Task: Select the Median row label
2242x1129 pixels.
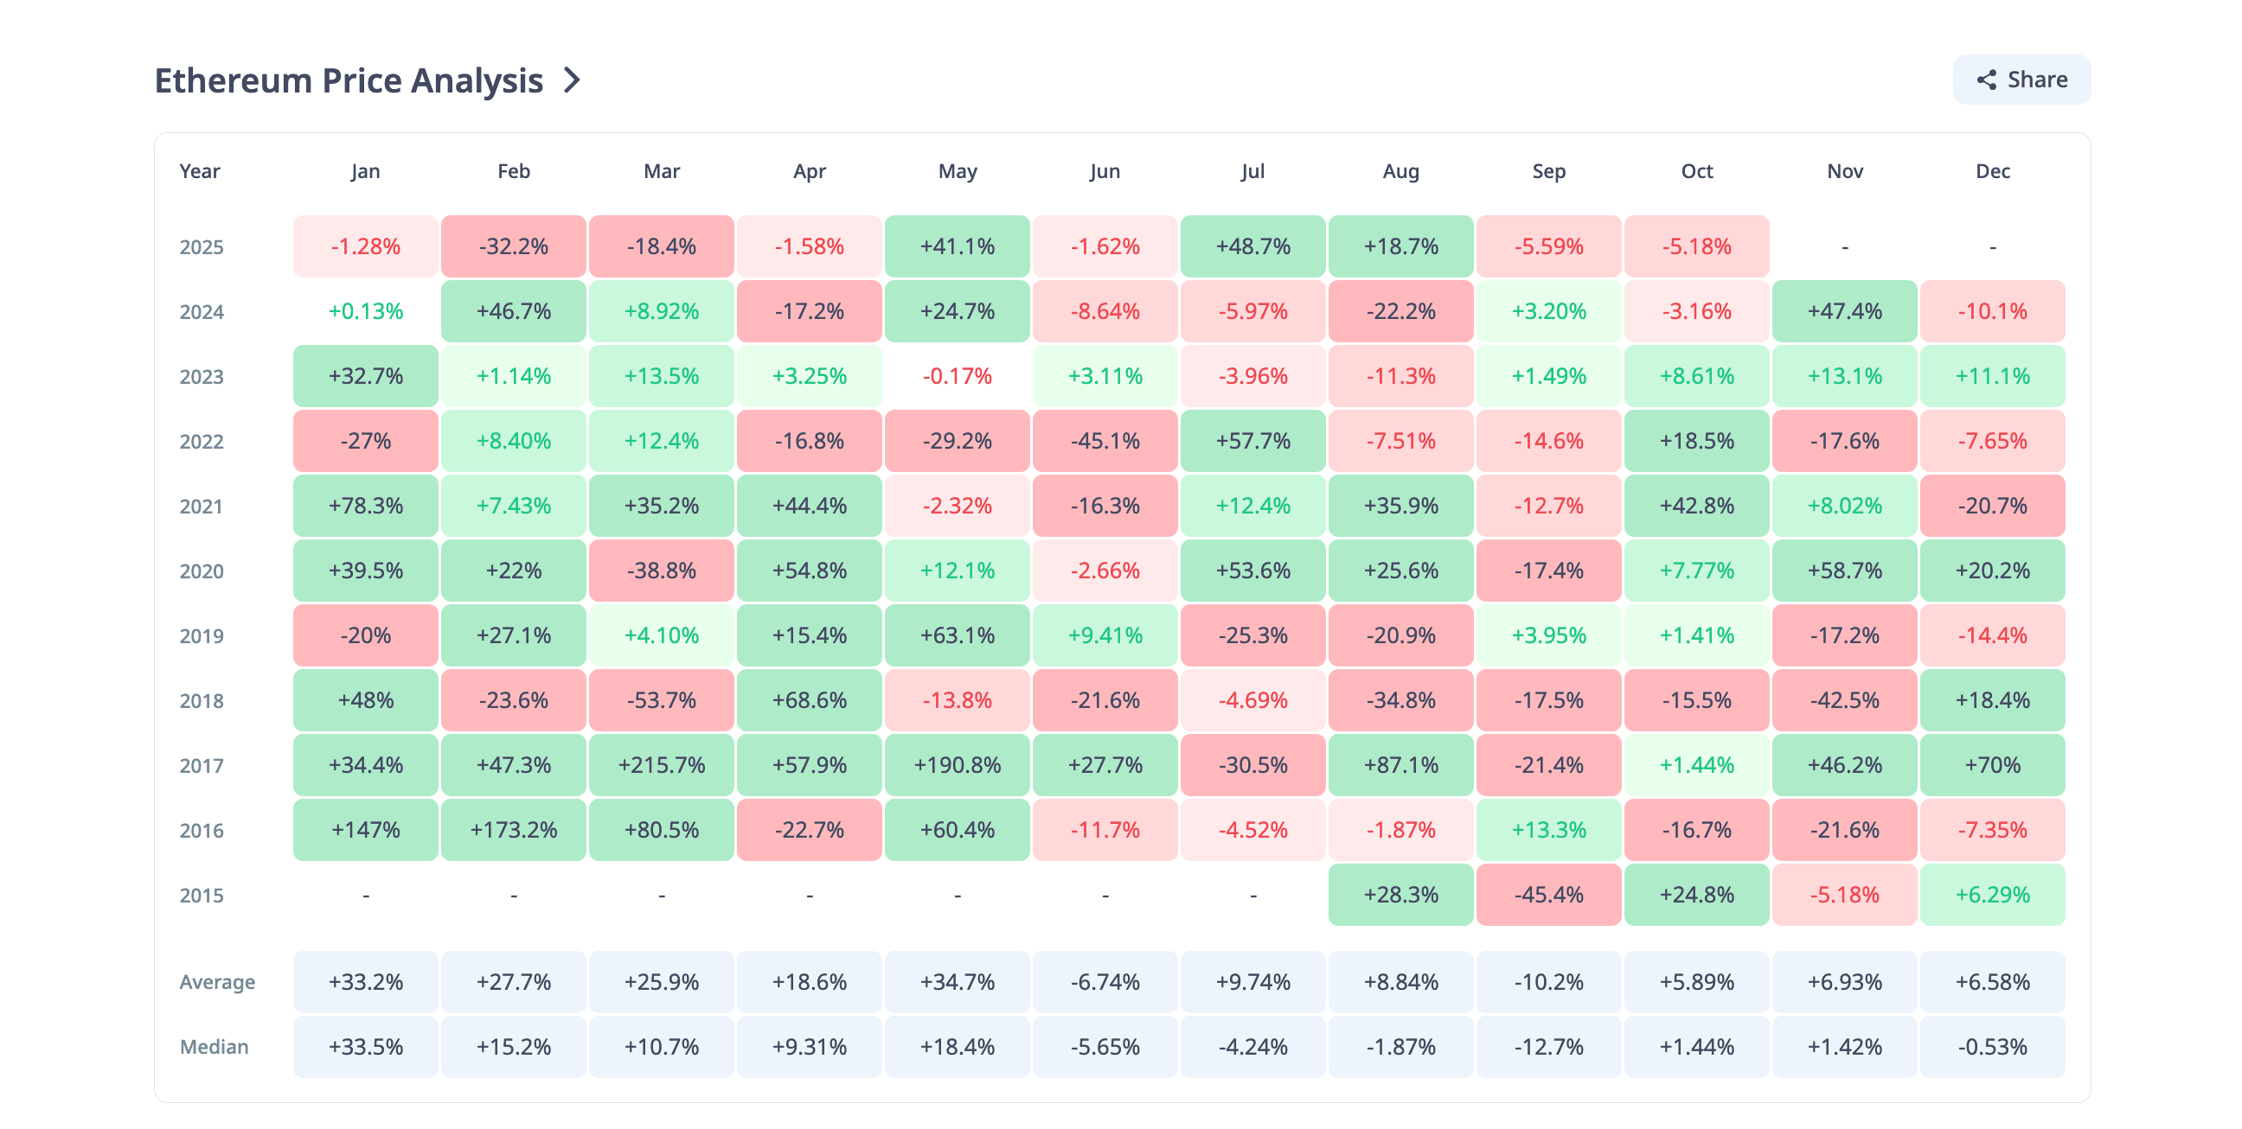Action: tap(215, 1046)
